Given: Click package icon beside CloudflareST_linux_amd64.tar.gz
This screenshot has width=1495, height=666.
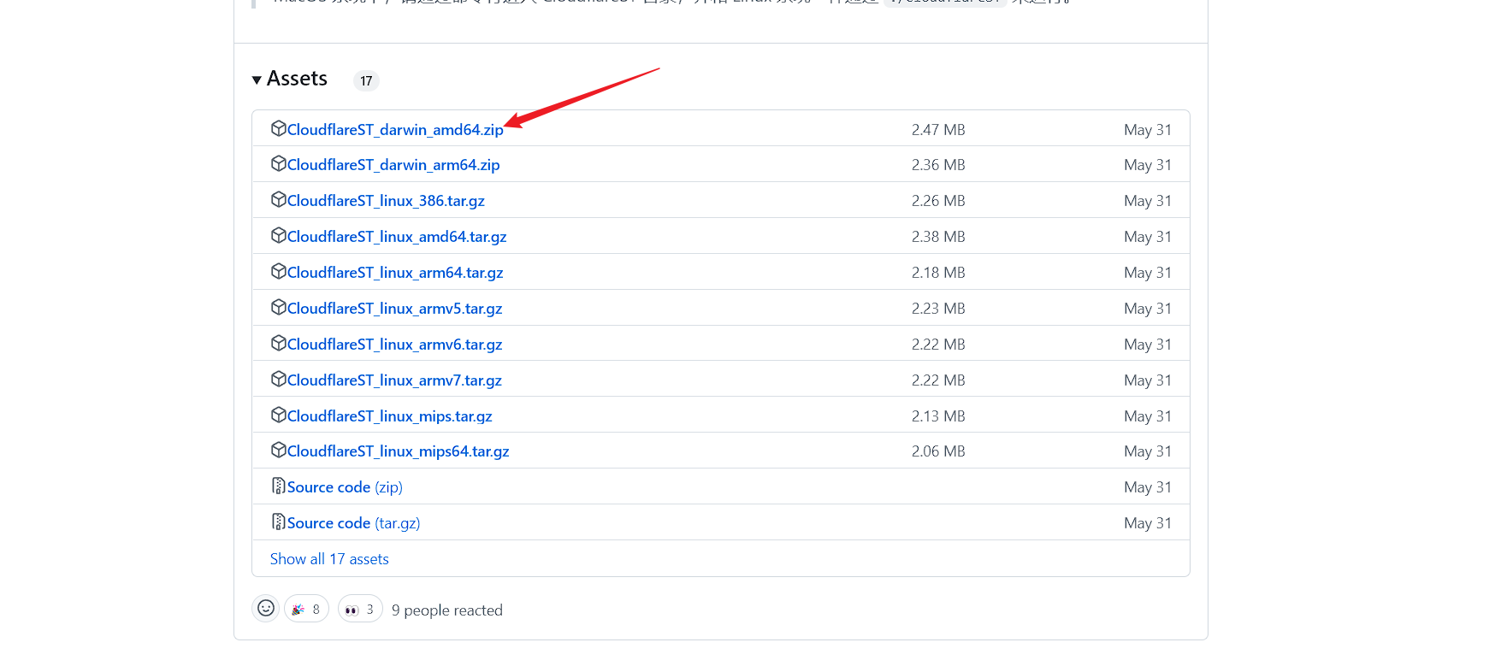Looking at the screenshot, I should pos(278,235).
